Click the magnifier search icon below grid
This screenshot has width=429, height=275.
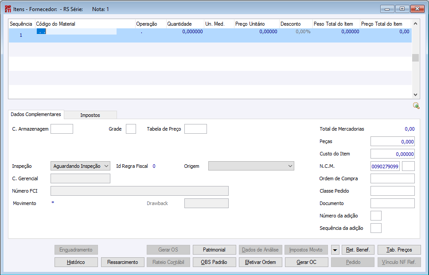pyautogui.click(x=416, y=105)
